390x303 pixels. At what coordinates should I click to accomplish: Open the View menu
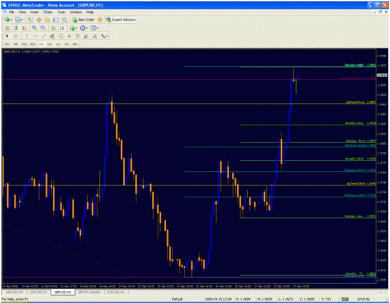click(22, 12)
